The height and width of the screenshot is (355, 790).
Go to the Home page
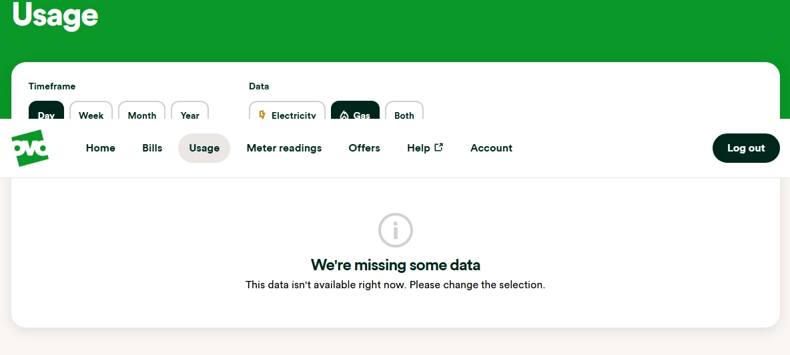pyautogui.click(x=100, y=148)
